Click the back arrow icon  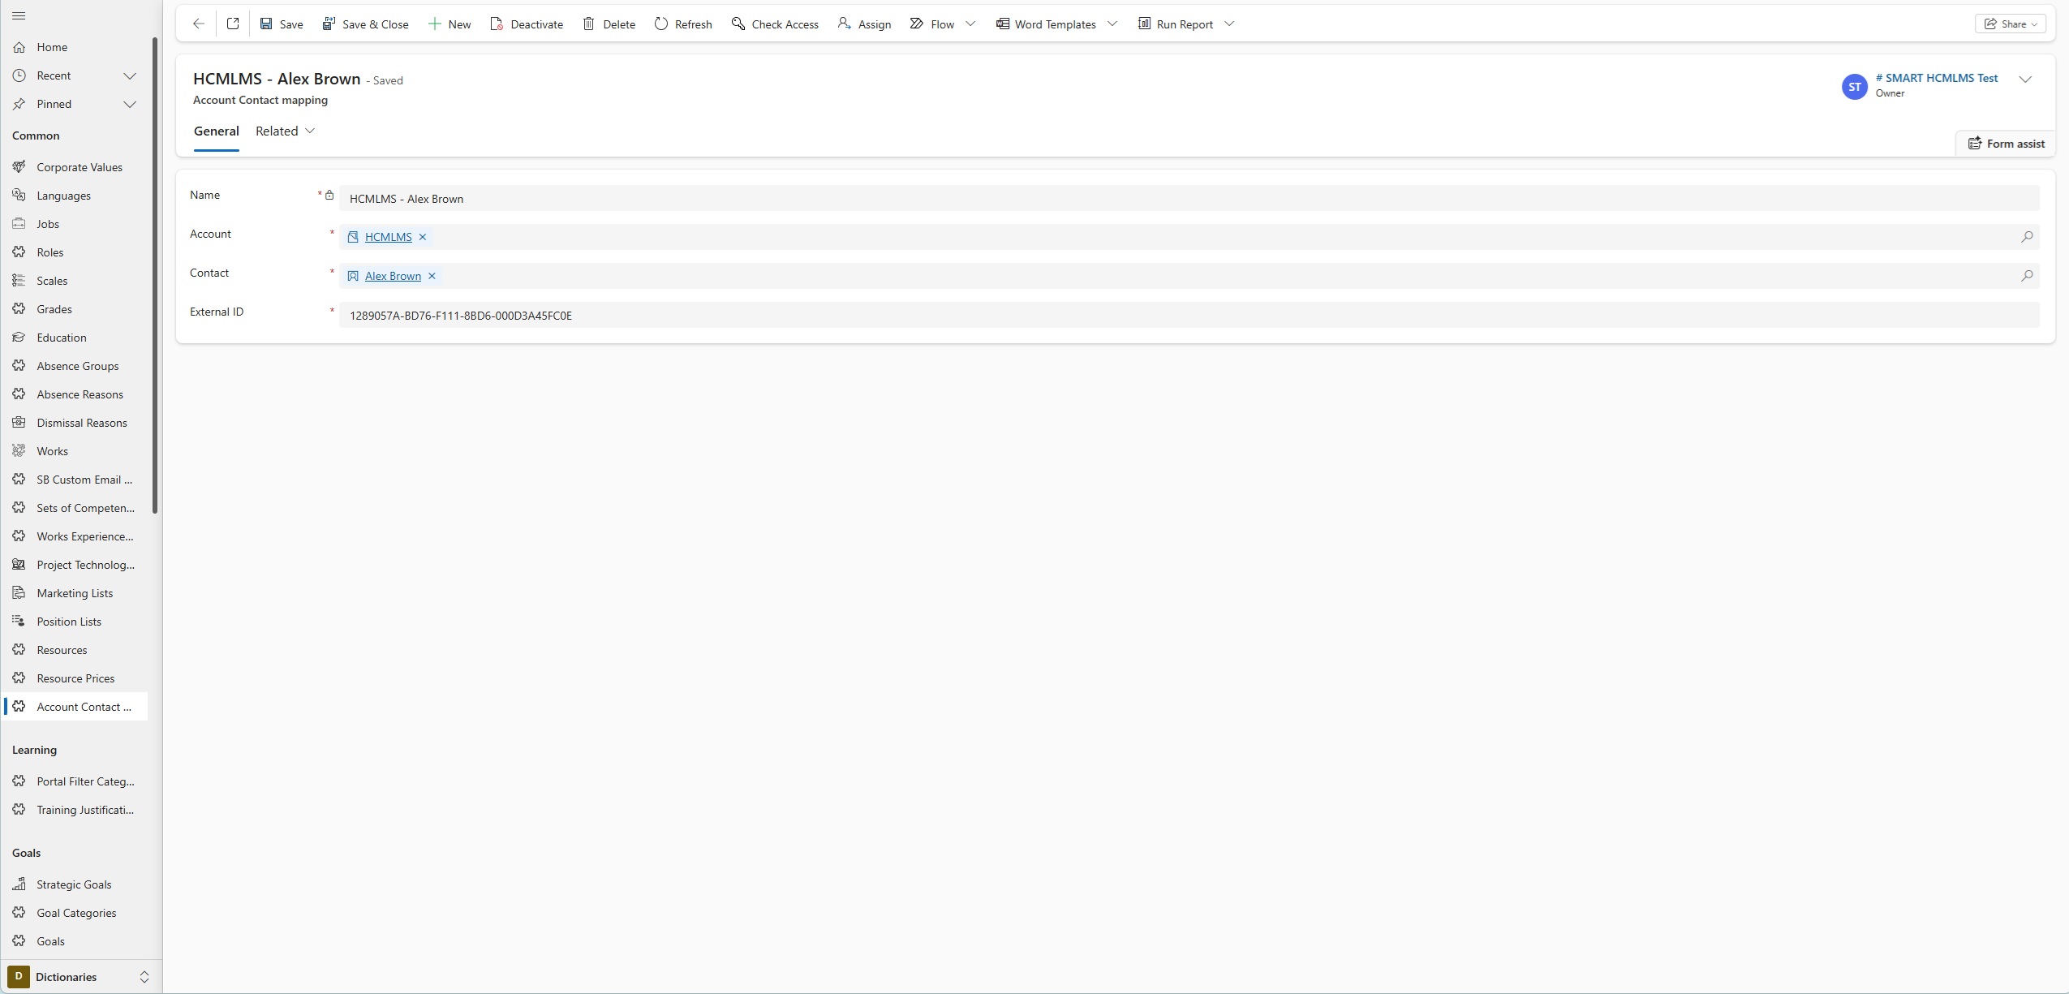coord(199,24)
